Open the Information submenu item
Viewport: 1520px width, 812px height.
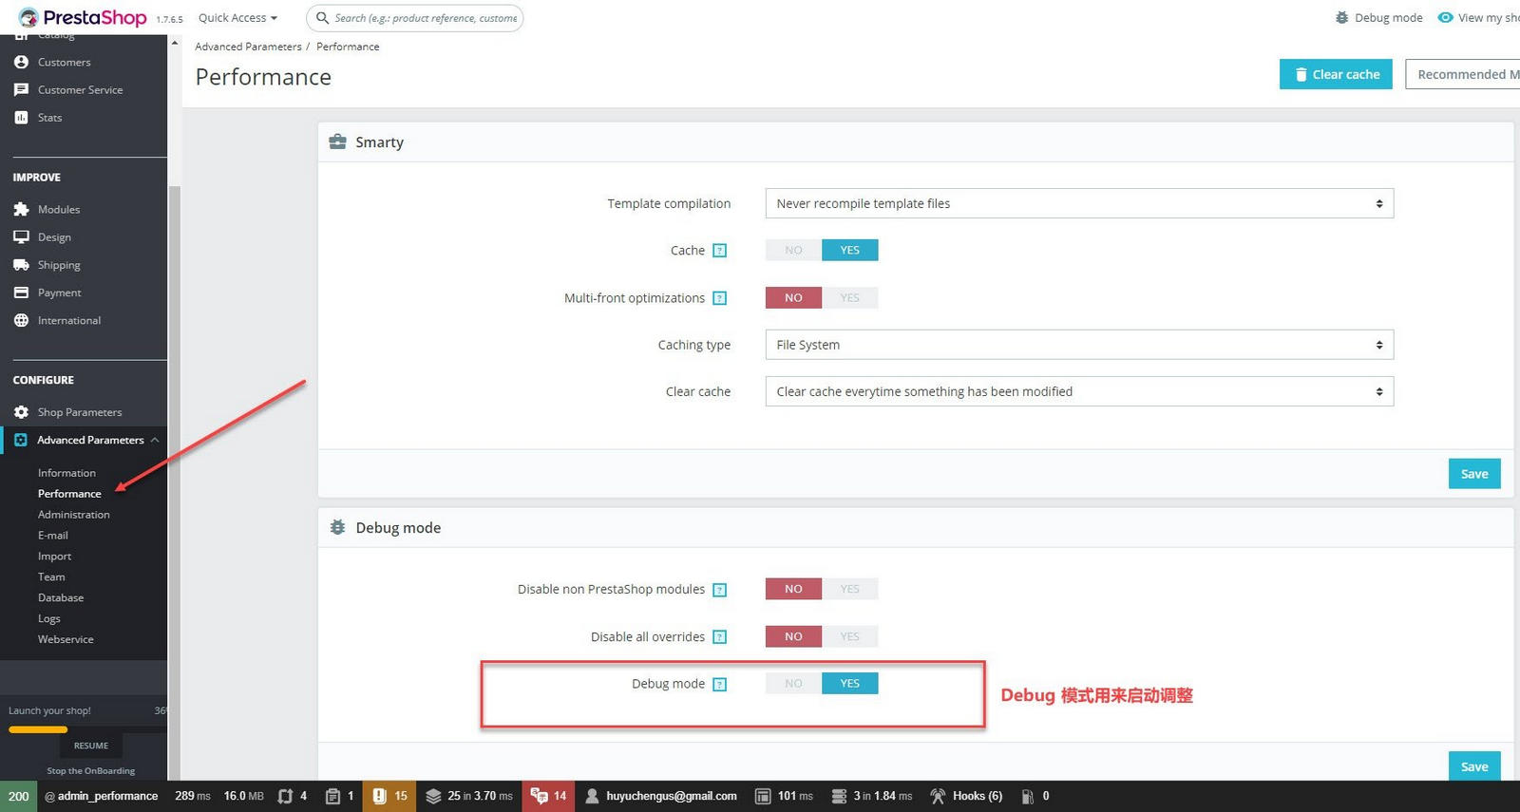tap(66, 473)
